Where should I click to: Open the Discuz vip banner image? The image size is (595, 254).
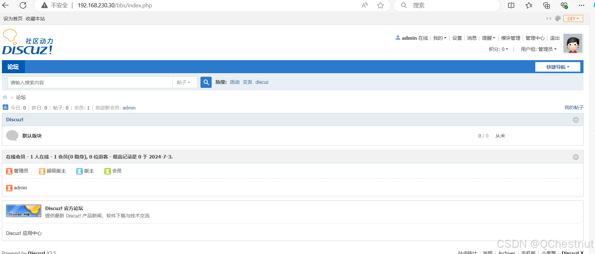point(24,211)
